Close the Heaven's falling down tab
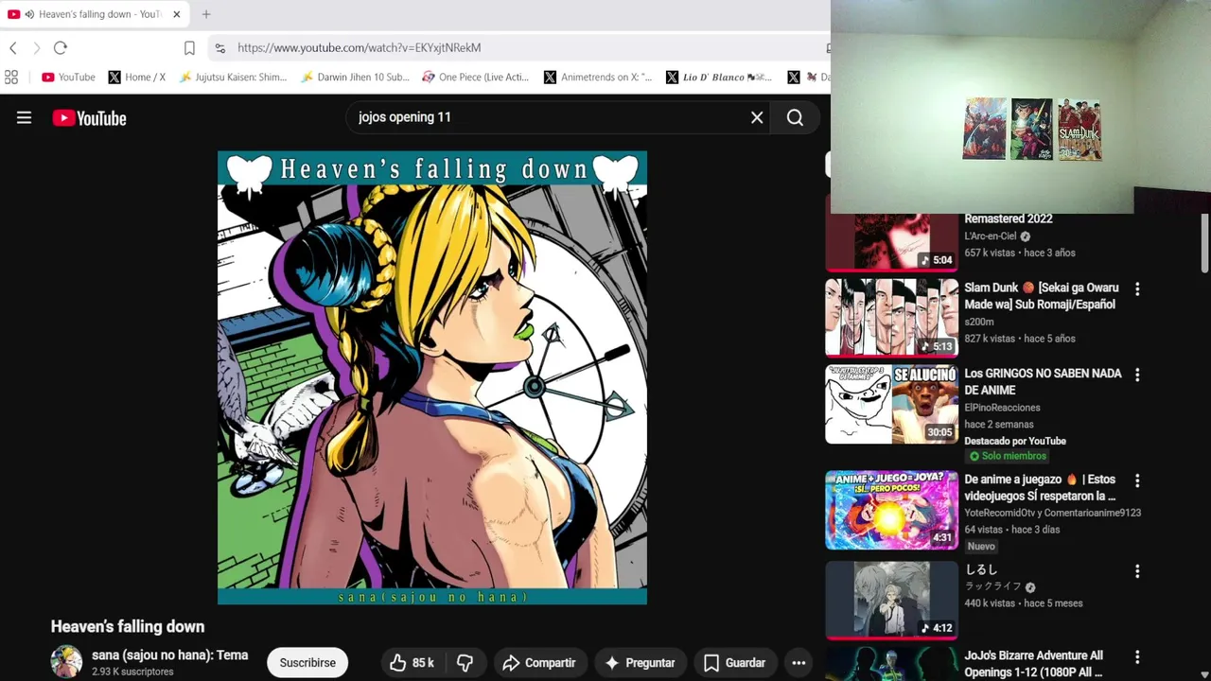Image resolution: width=1211 pixels, height=681 pixels. [176, 14]
